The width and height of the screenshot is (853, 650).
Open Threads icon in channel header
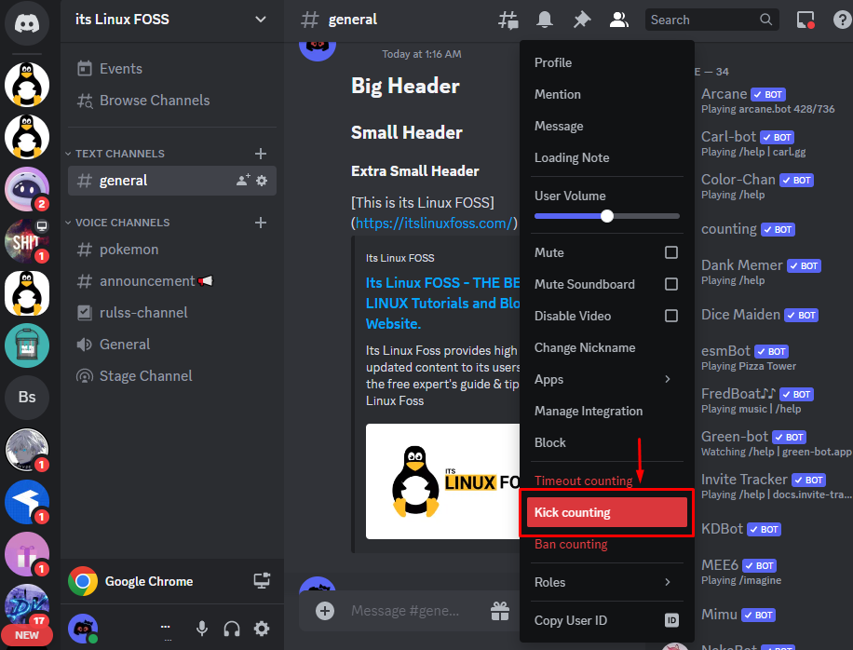click(x=508, y=20)
